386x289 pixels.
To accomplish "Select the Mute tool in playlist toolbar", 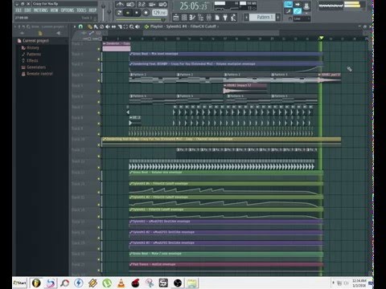I will [x=108, y=26].
